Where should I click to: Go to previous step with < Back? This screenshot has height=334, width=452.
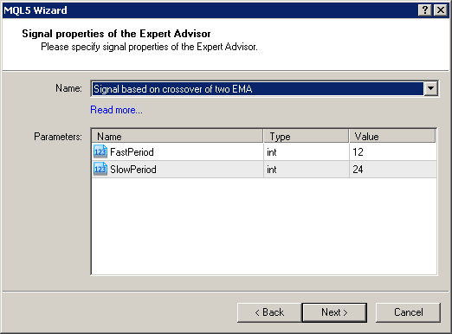point(269,312)
